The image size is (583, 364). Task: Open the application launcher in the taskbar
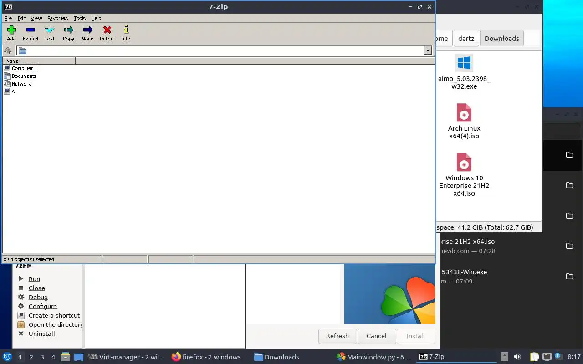click(x=7, y=357)
